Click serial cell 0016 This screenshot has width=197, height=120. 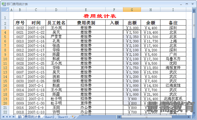pyautogui.click(x=20, y=108)
